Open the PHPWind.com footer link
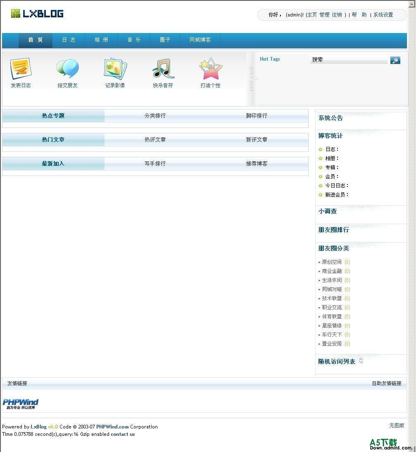 tap(112, 427)
